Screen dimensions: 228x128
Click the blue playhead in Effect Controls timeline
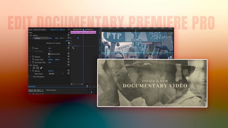(83, 30)
